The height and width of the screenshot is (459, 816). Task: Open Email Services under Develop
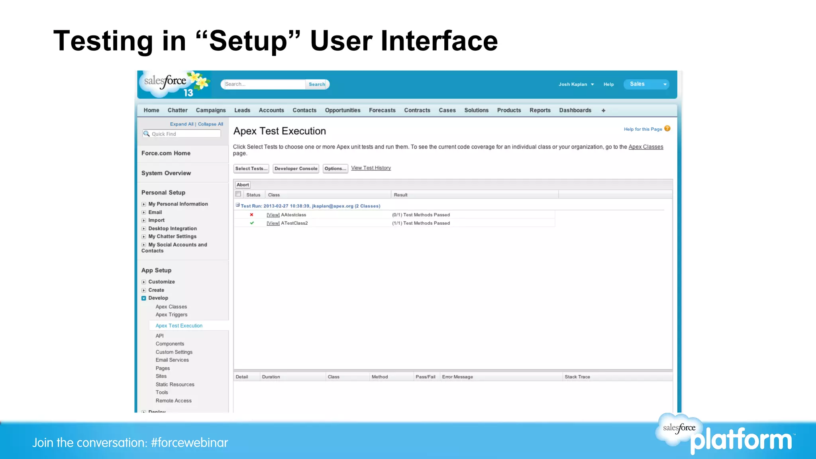172,360
